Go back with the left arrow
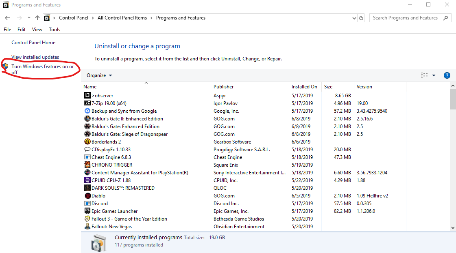The image size is (456, 253). coord(8,18)
